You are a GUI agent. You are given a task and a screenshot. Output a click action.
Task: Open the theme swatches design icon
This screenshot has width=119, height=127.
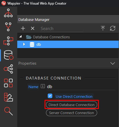[8, 97]
